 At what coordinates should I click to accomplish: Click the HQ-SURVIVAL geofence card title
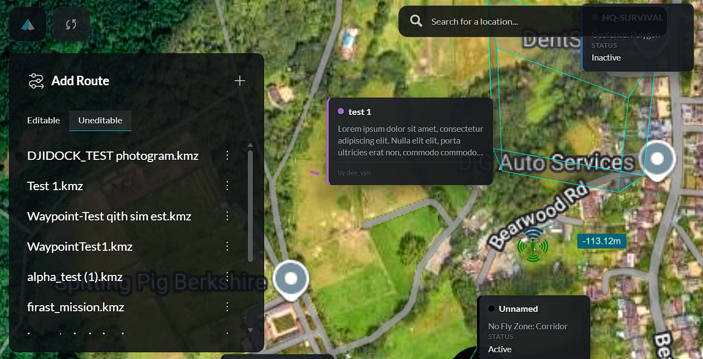point(632,17)
